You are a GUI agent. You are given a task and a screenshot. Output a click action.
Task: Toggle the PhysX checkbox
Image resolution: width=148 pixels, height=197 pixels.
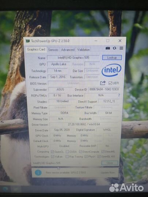point(86,157)
